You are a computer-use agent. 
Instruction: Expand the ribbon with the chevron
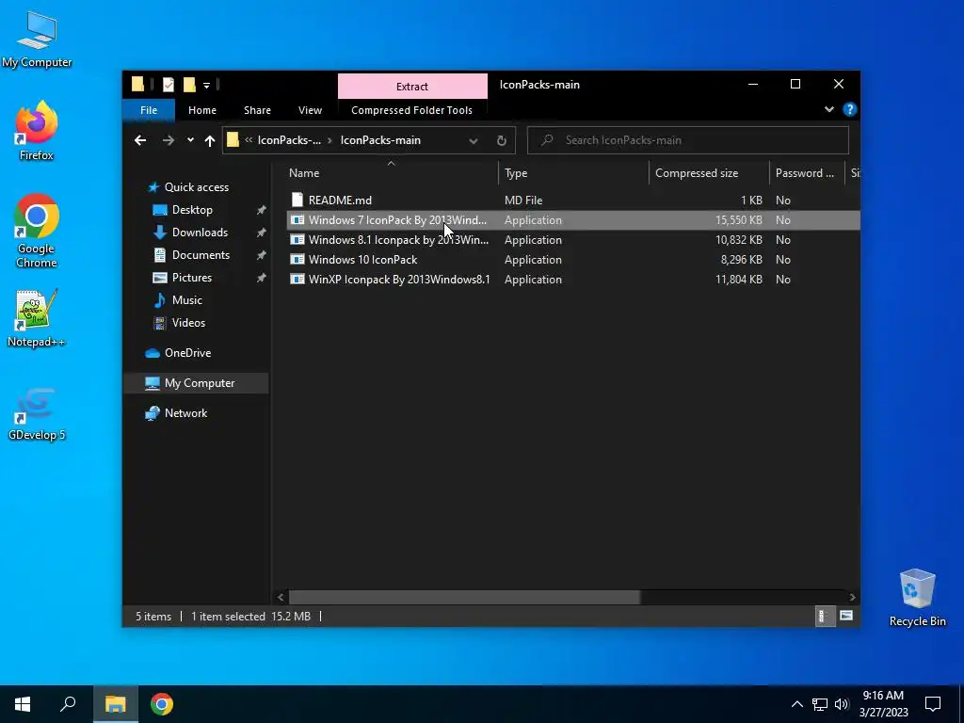[828, 109]
